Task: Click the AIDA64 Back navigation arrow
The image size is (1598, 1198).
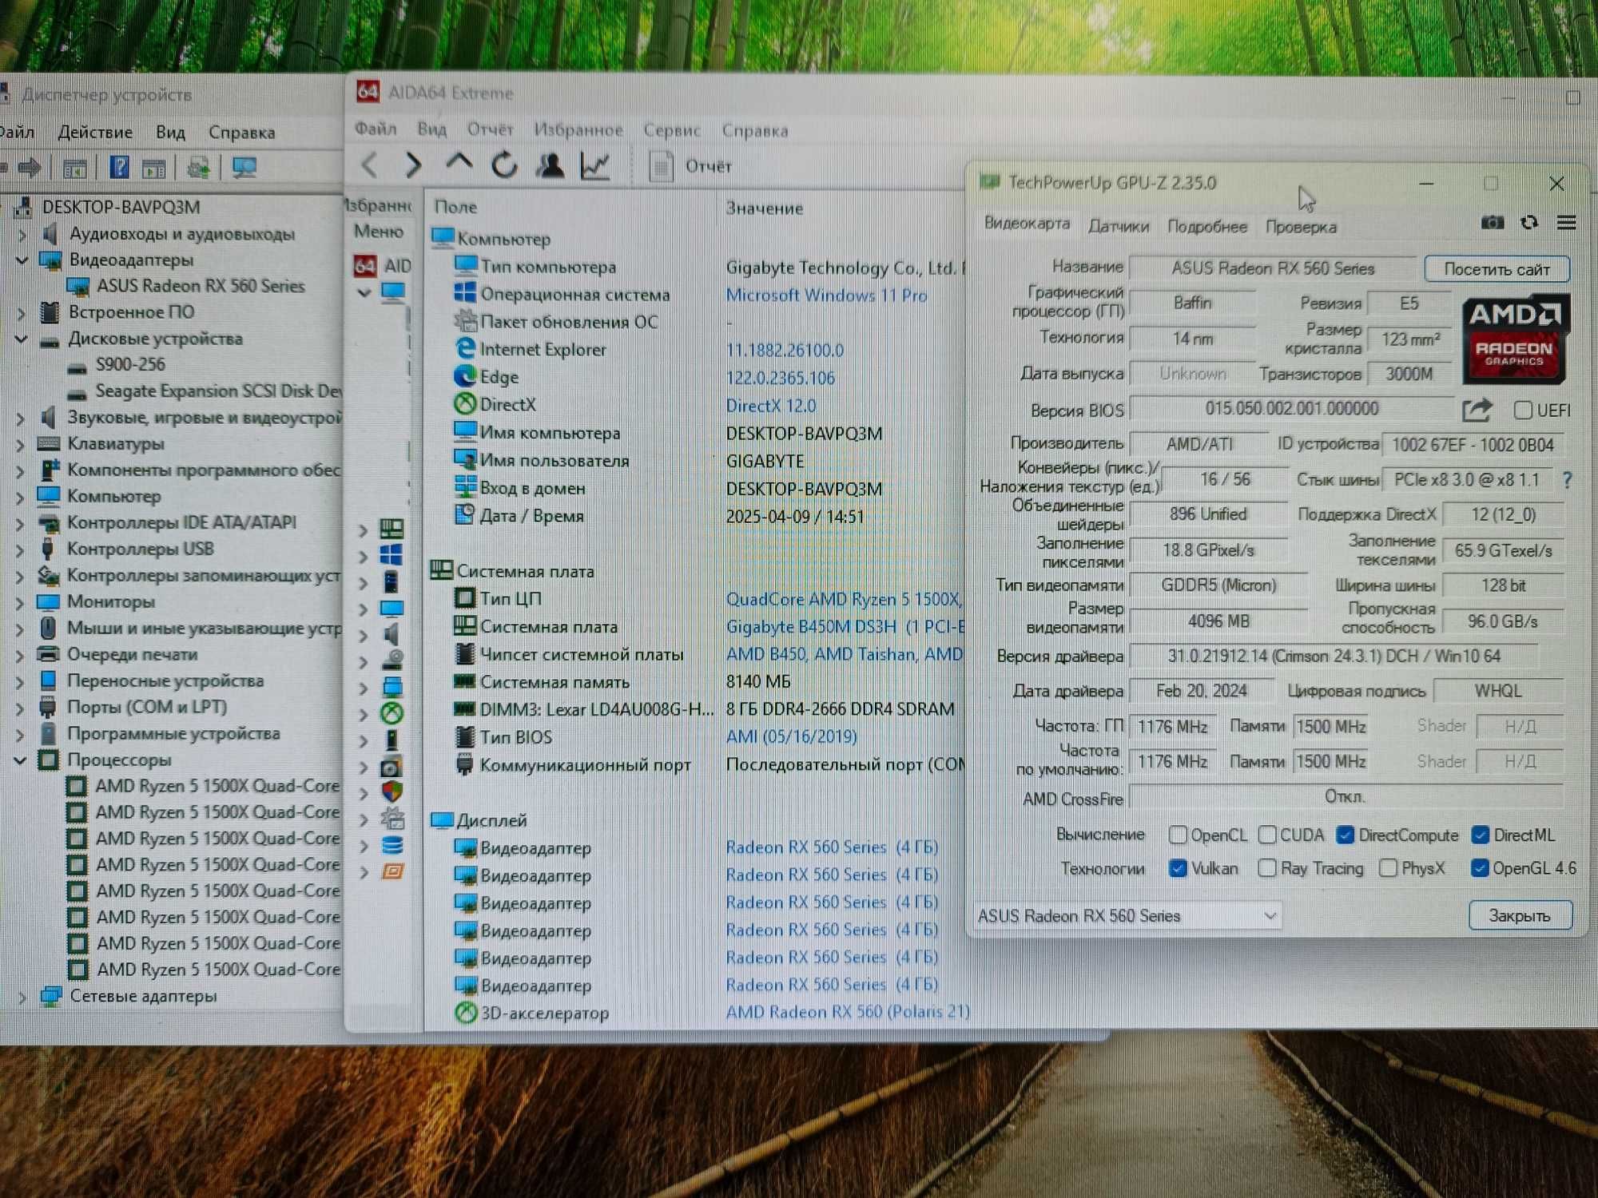Action: (x=369, y=165)
